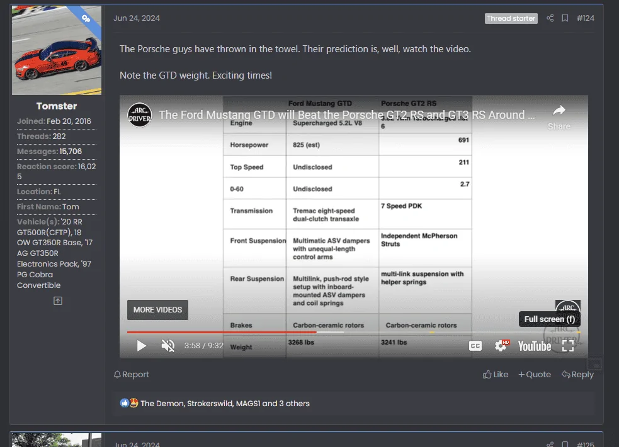Open the ARC Driver channel logo
The image size is (619, 447).
coord(139,114)
